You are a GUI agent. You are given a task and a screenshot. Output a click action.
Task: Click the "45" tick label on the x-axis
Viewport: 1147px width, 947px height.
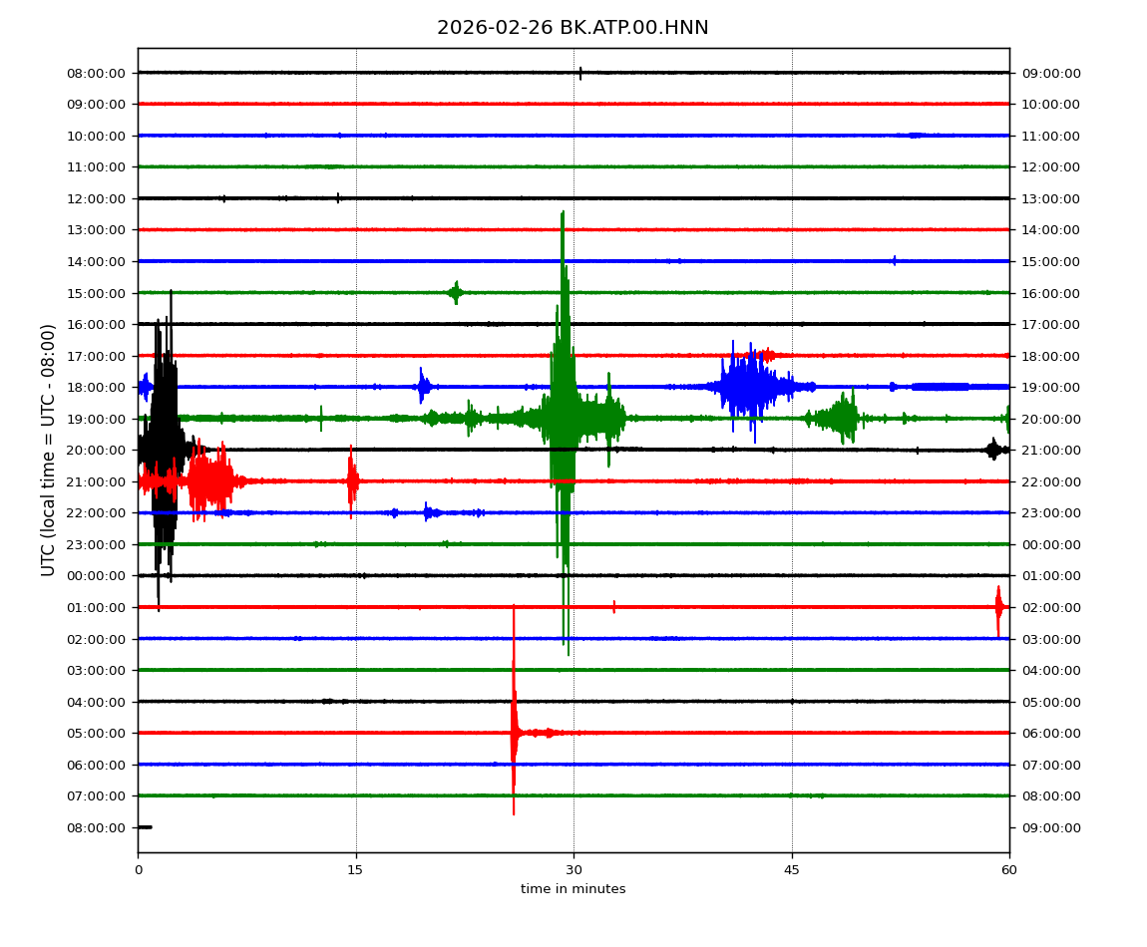tap(792, 870)
